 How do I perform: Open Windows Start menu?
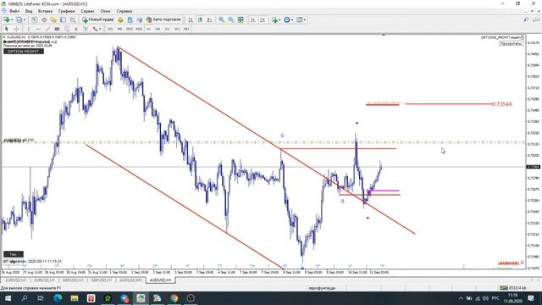pos(8,298)
